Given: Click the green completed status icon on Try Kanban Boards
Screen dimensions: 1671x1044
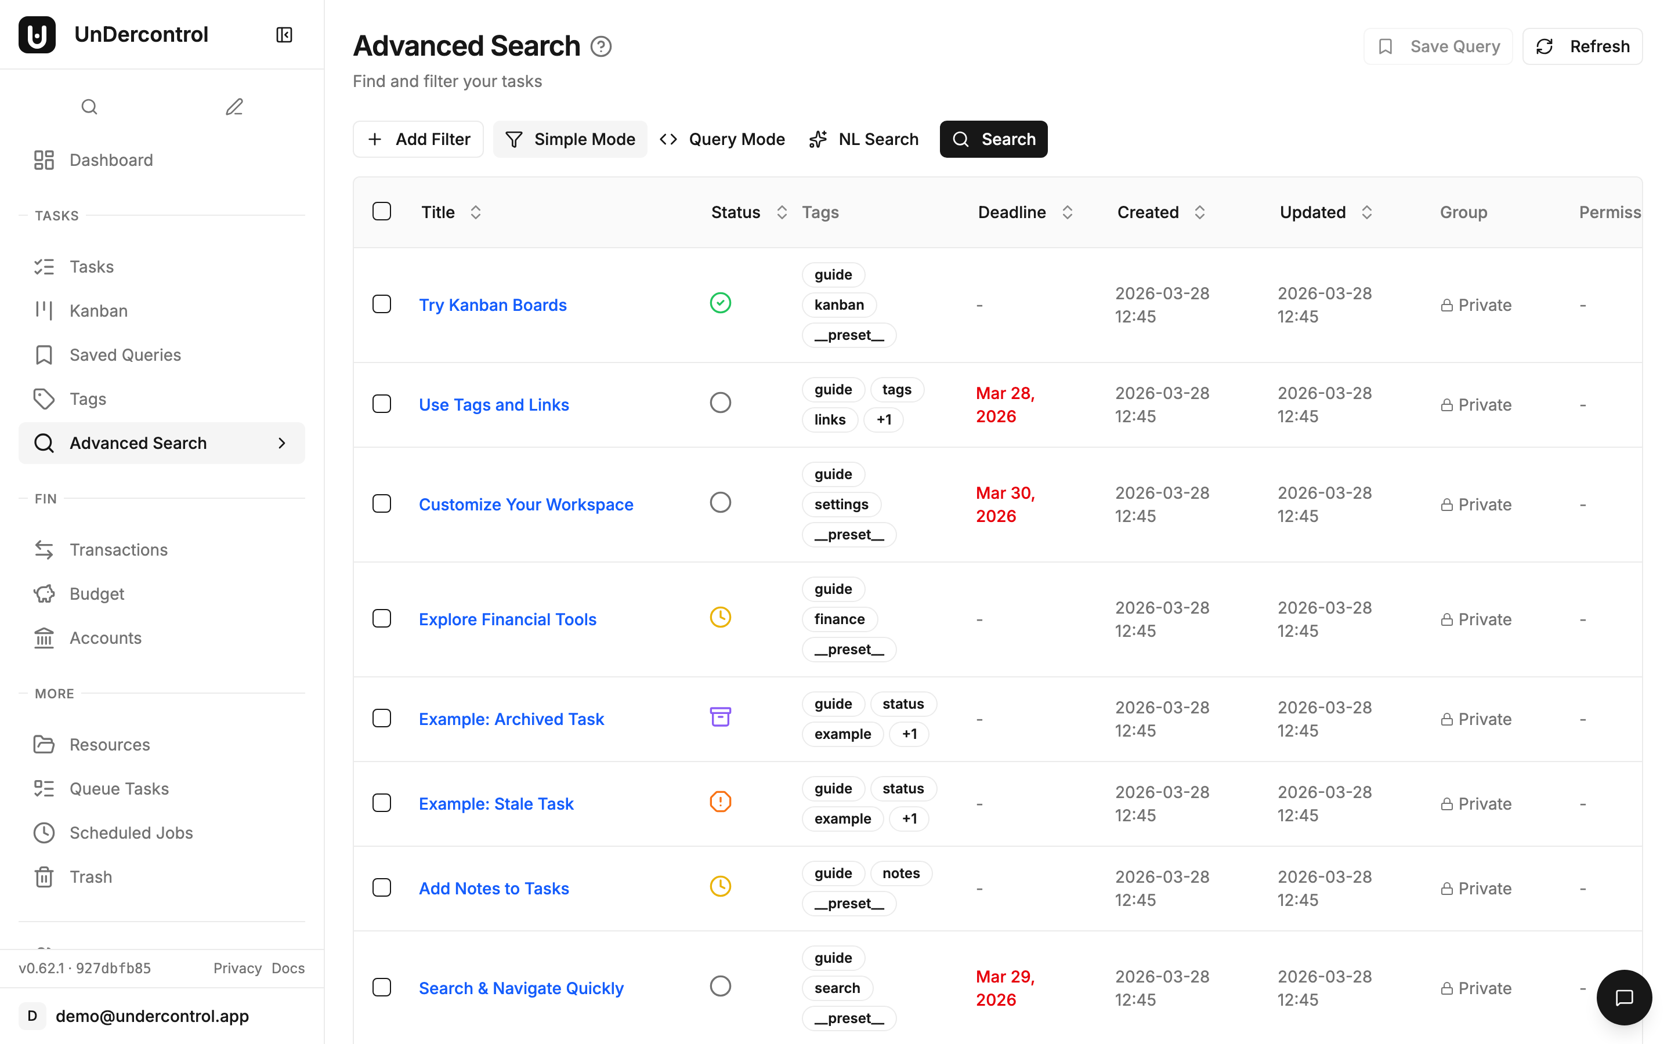Looking at the screenshot, I should (x=720, y=302).
